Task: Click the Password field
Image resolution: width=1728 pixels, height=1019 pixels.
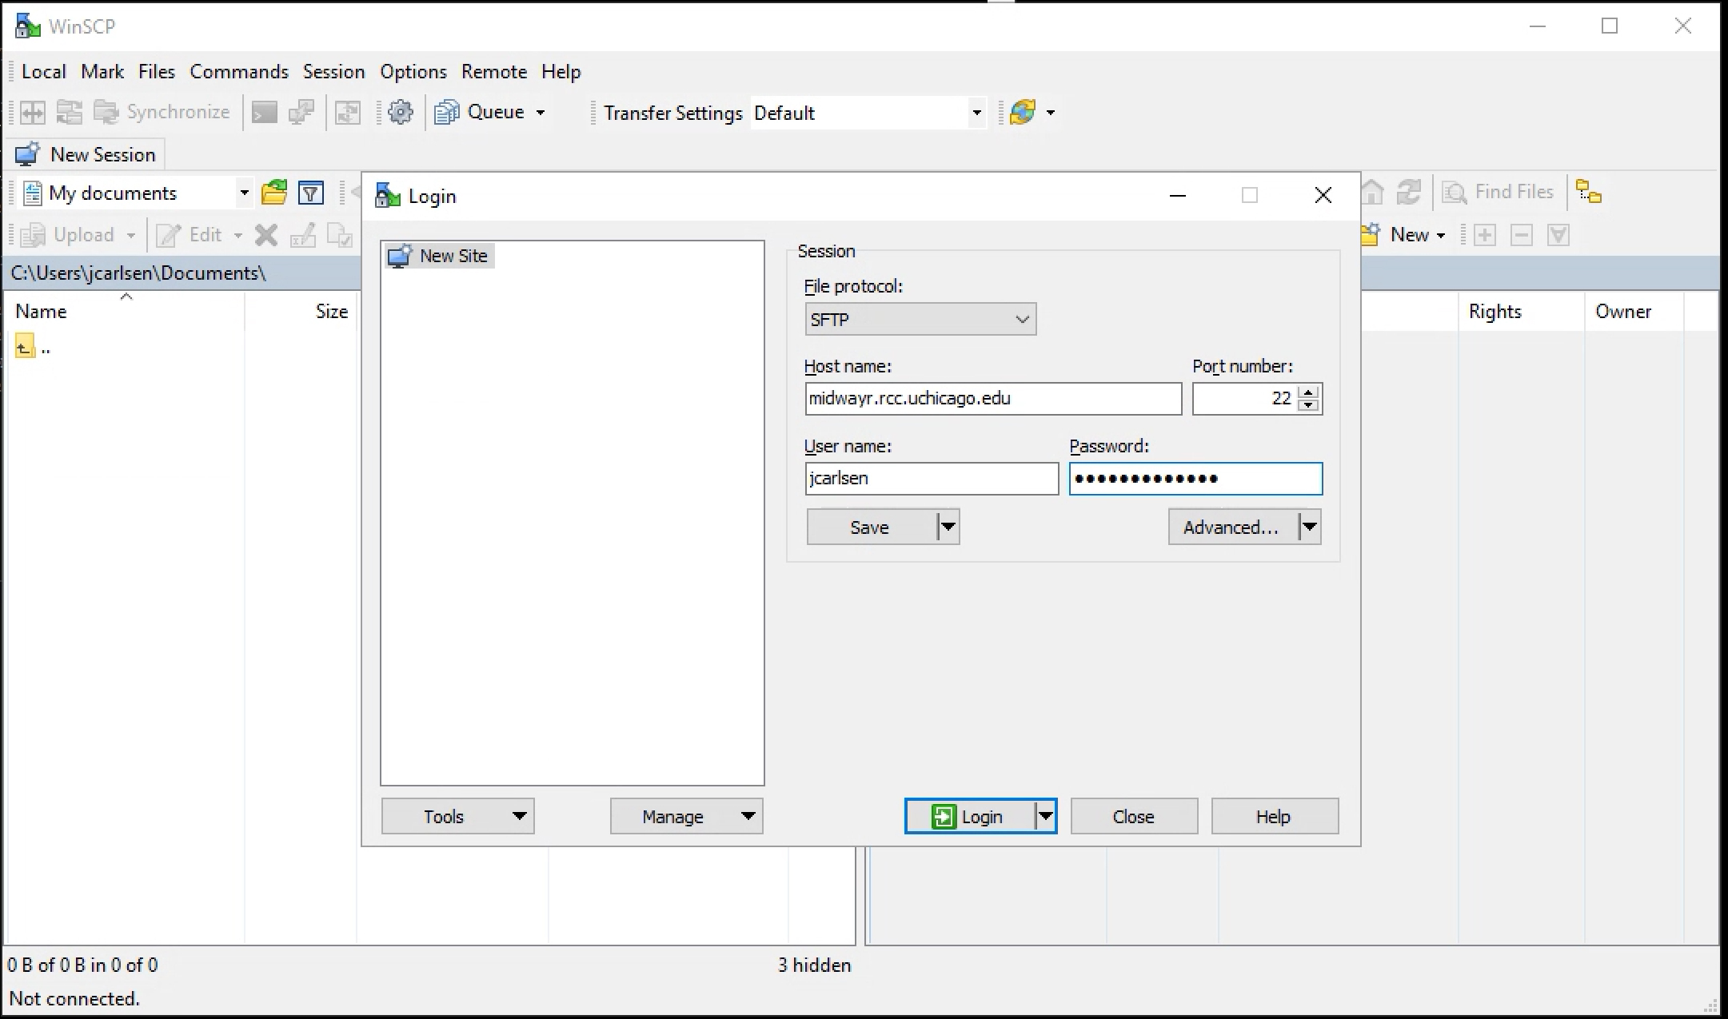Action: [x=1195, y=478]
